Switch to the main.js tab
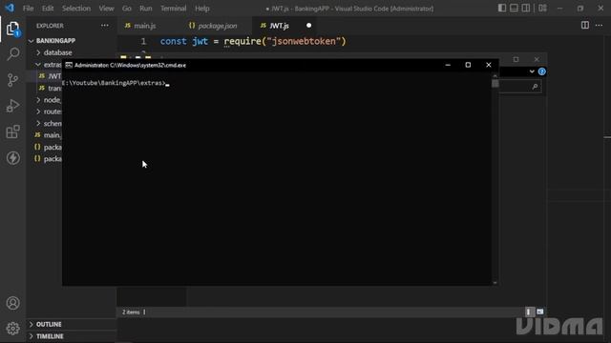Screen dimensions: 611x343 point(145,26)
